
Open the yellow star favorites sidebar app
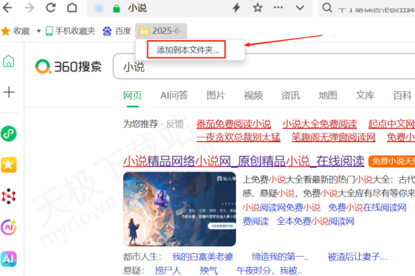pyautogui.click(x=9, y=165)
